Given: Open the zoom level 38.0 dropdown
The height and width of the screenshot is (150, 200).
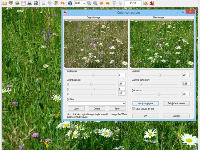Looking at the screenshot, I should click(x=84, y=3).
